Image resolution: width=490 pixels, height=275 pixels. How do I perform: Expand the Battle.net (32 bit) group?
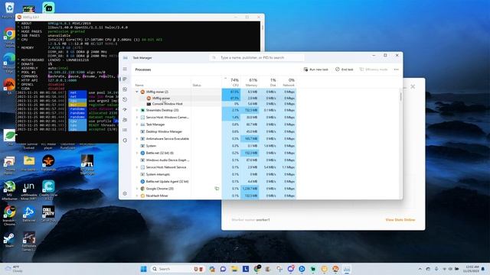pyautogui.click(x=137, y=153)
